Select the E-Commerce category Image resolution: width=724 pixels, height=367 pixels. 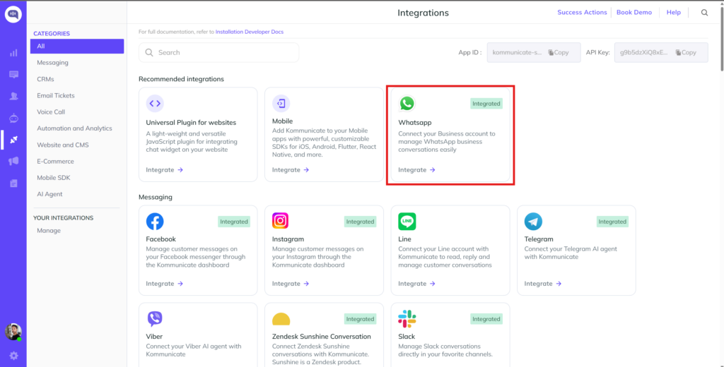click(x=55, y=162)
